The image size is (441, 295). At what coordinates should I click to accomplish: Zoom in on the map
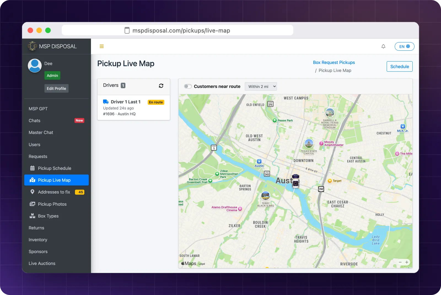tap(407, 262)
